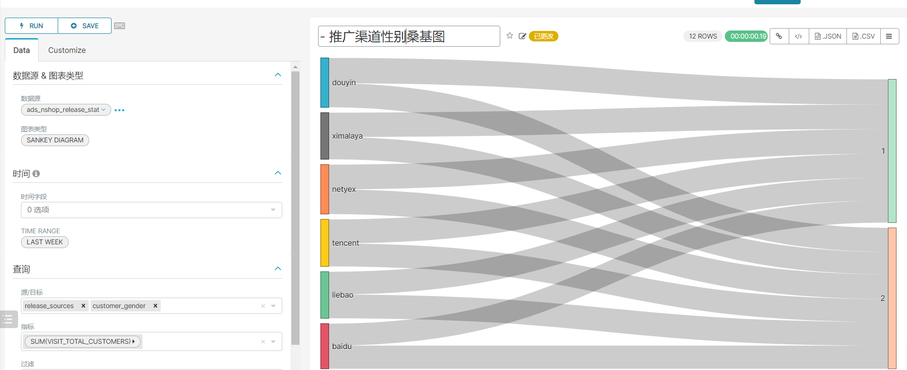Open the 指标 dropdown arrow
Viewport: 907px width, 370px height.
coord(273,341)
